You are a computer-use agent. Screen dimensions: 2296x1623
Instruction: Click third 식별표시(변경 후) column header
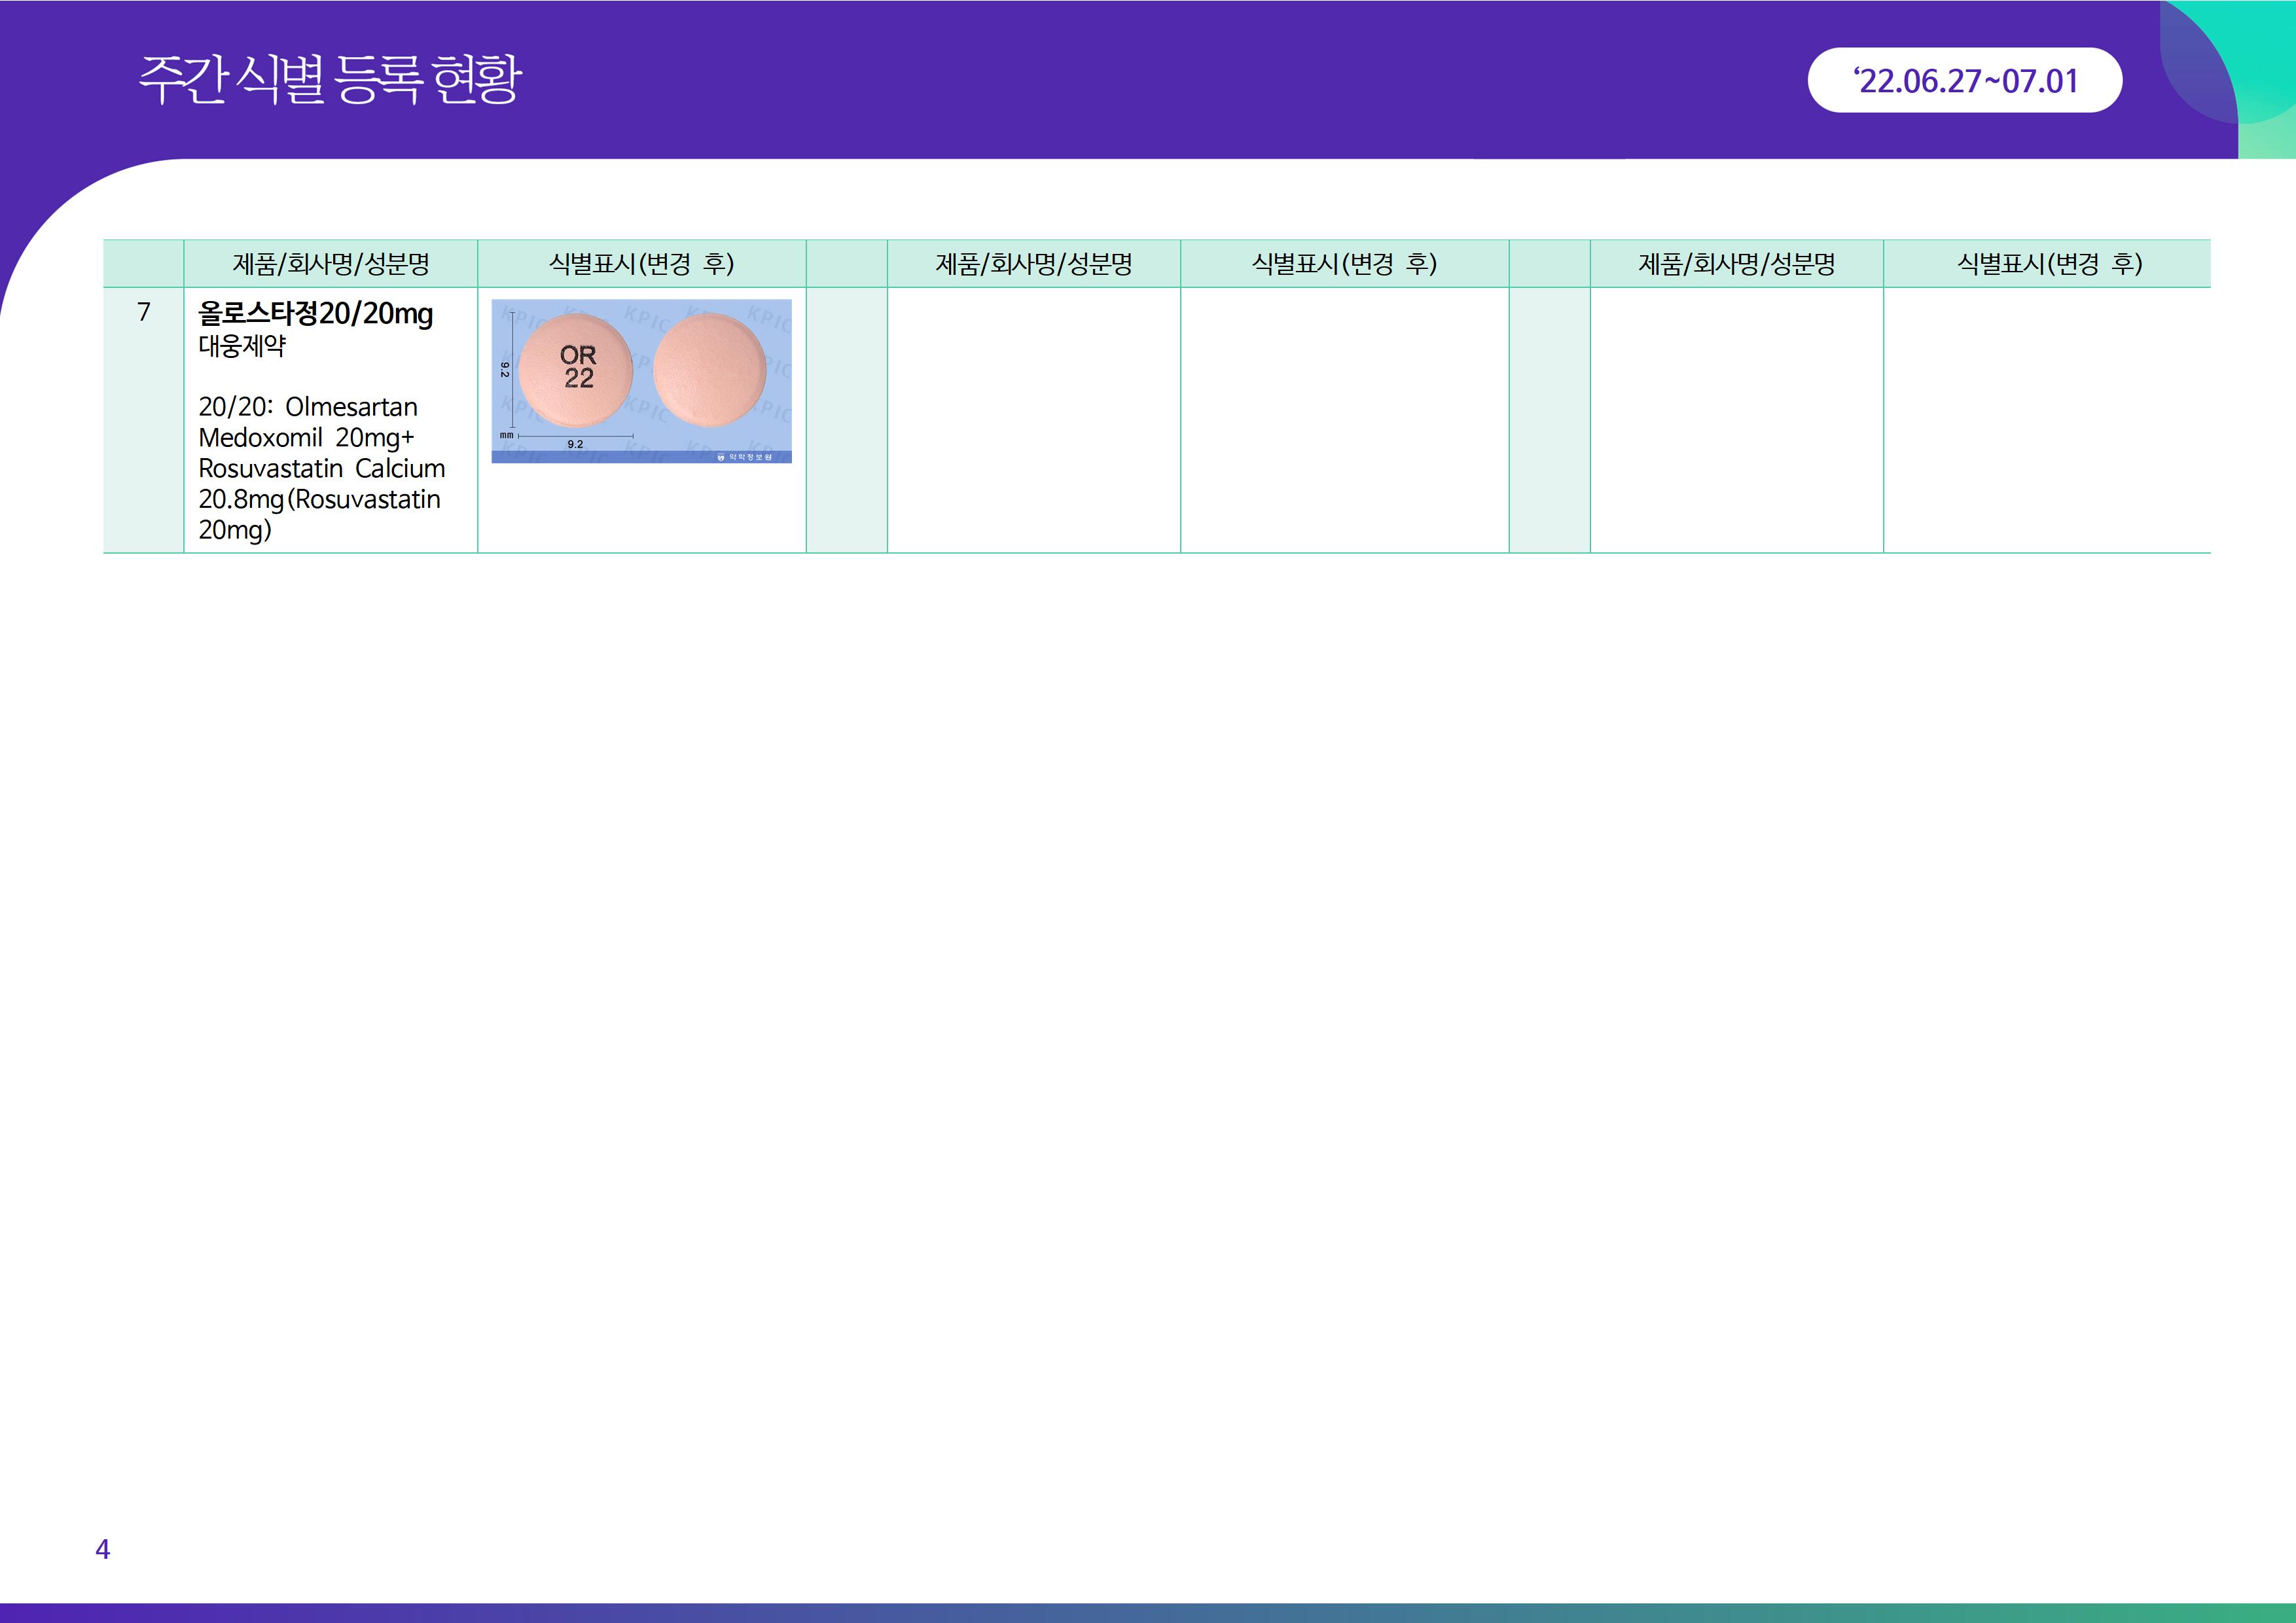click(x=2048, y=264)
